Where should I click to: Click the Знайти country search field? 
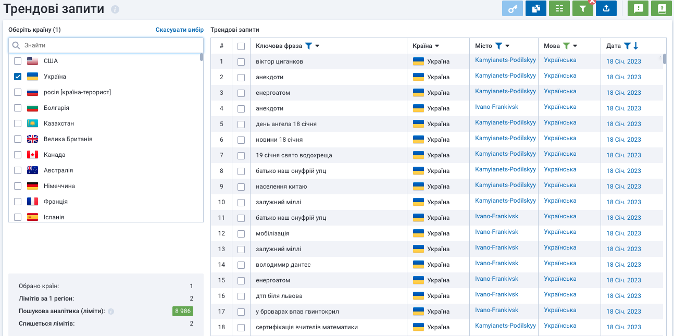coord(104,45)
